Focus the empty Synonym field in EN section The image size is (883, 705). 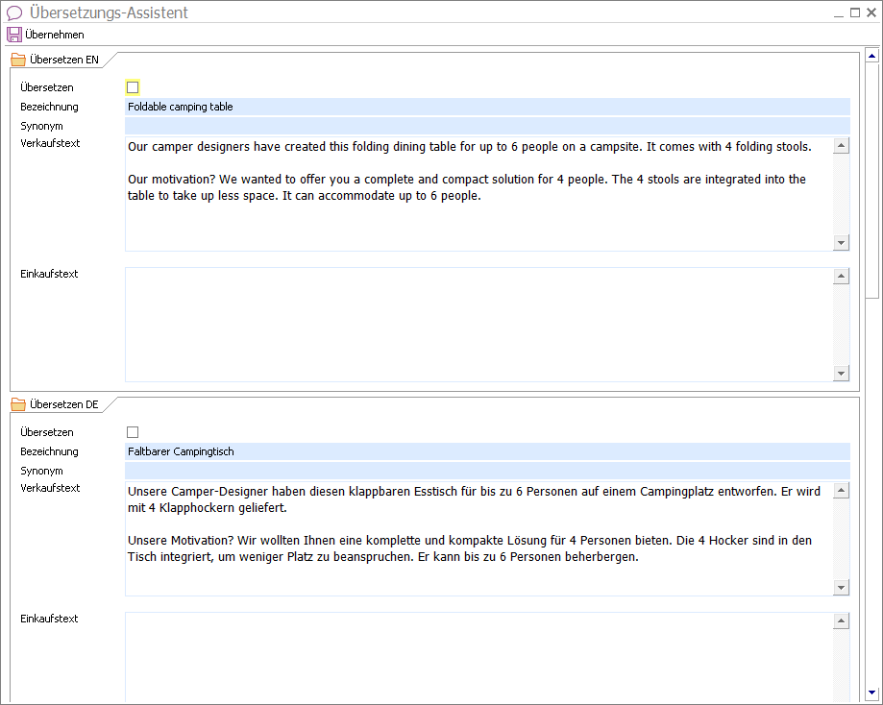486,126
